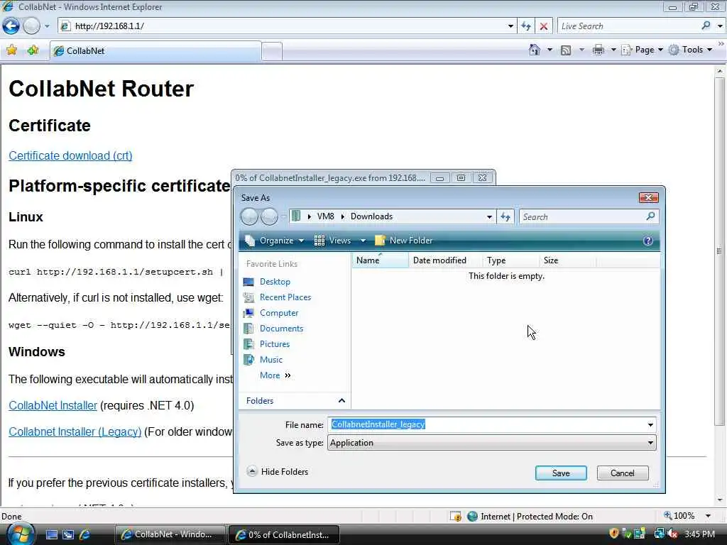The height and width of the screenshot is (545, 727).
Task: Click Switch between windows quick launch icon
Action: coord(68,534)
